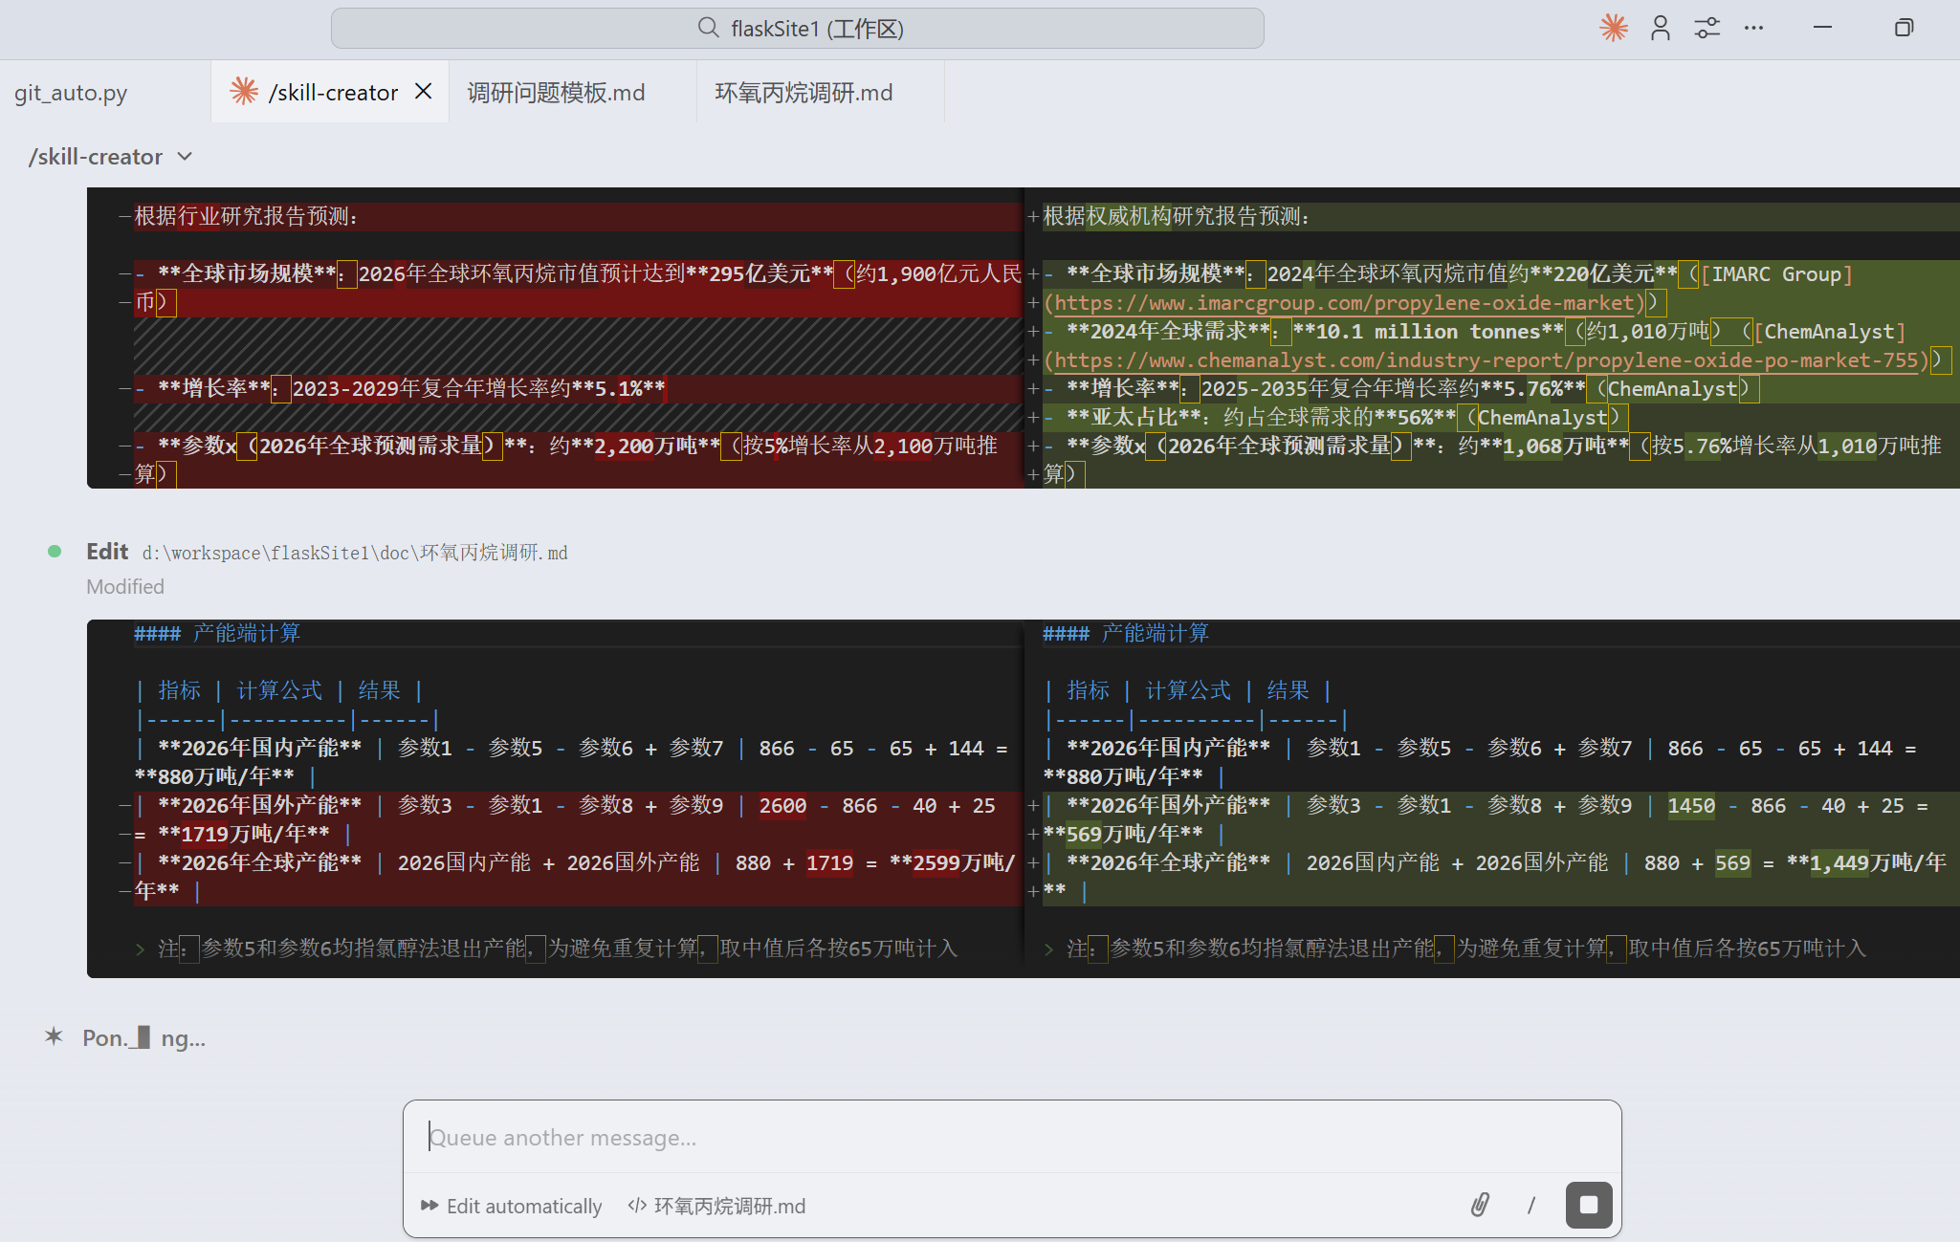
Task: Click the slash command icon
Action: coord(1531,1205)
